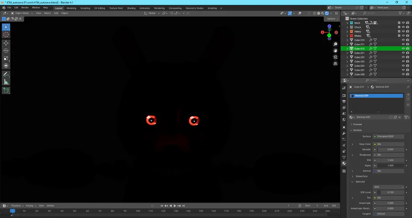Open the Scene properties tab

click(x=344, y=114)
